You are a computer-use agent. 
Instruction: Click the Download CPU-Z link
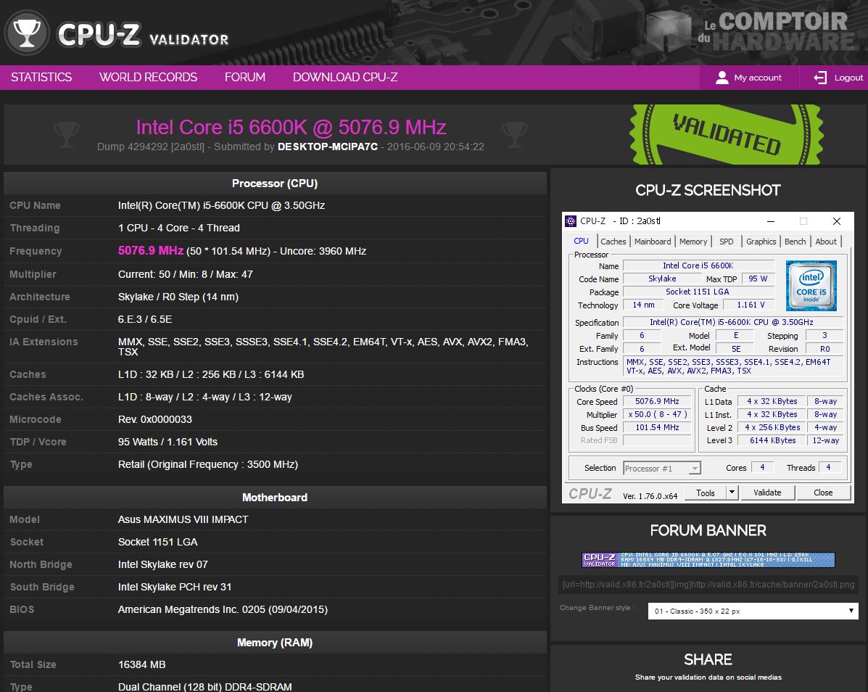pyautogui.click(x=345, y=78)
